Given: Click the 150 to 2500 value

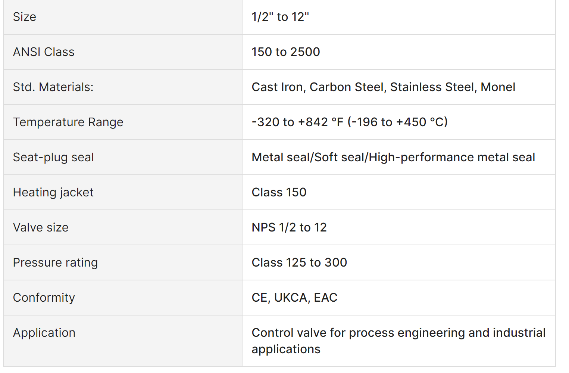Looking at the screenshot, I should click(x=285, y=52).
